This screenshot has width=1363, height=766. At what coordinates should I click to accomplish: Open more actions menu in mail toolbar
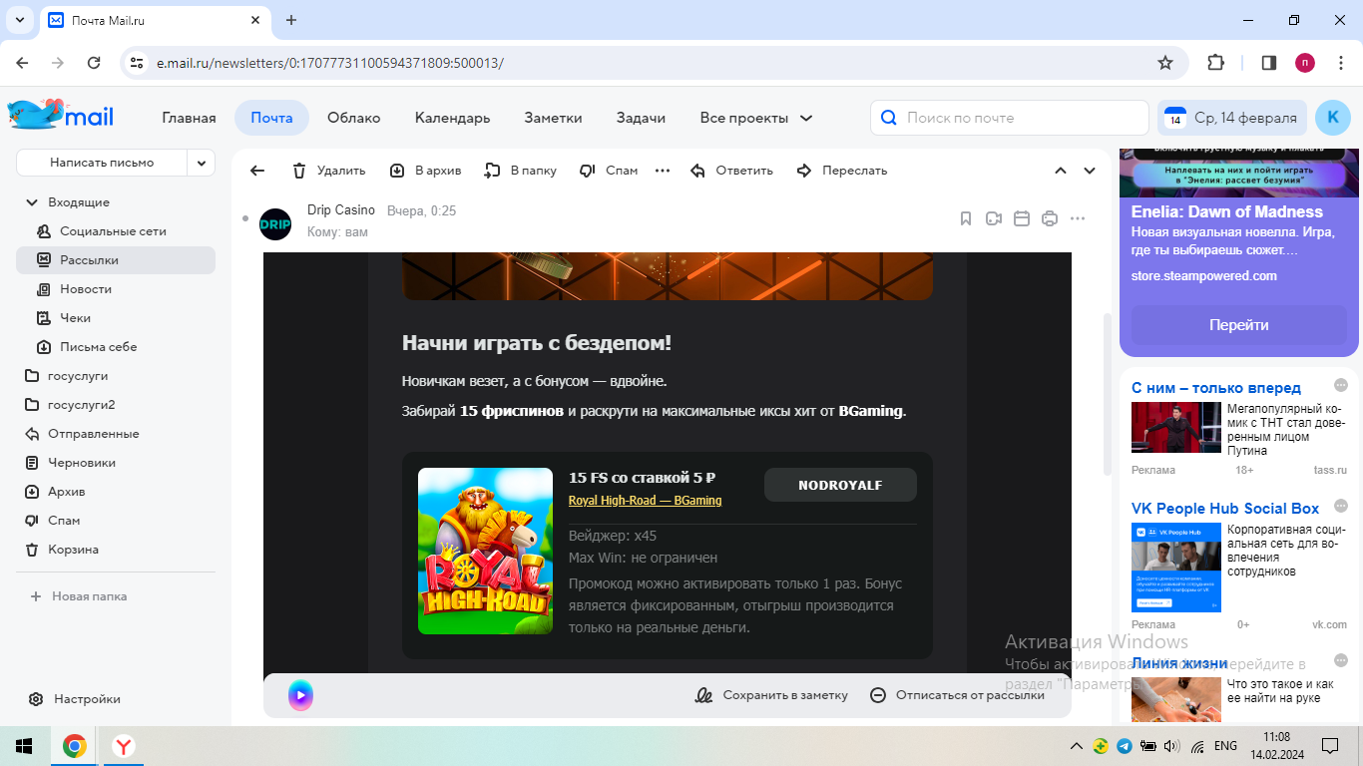[663, 171]
